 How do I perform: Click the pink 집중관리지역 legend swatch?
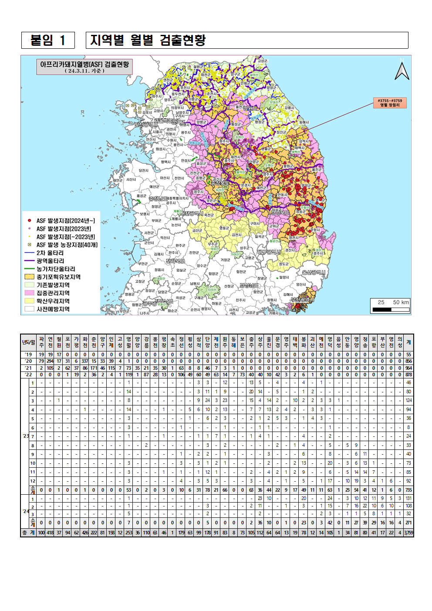29,293
